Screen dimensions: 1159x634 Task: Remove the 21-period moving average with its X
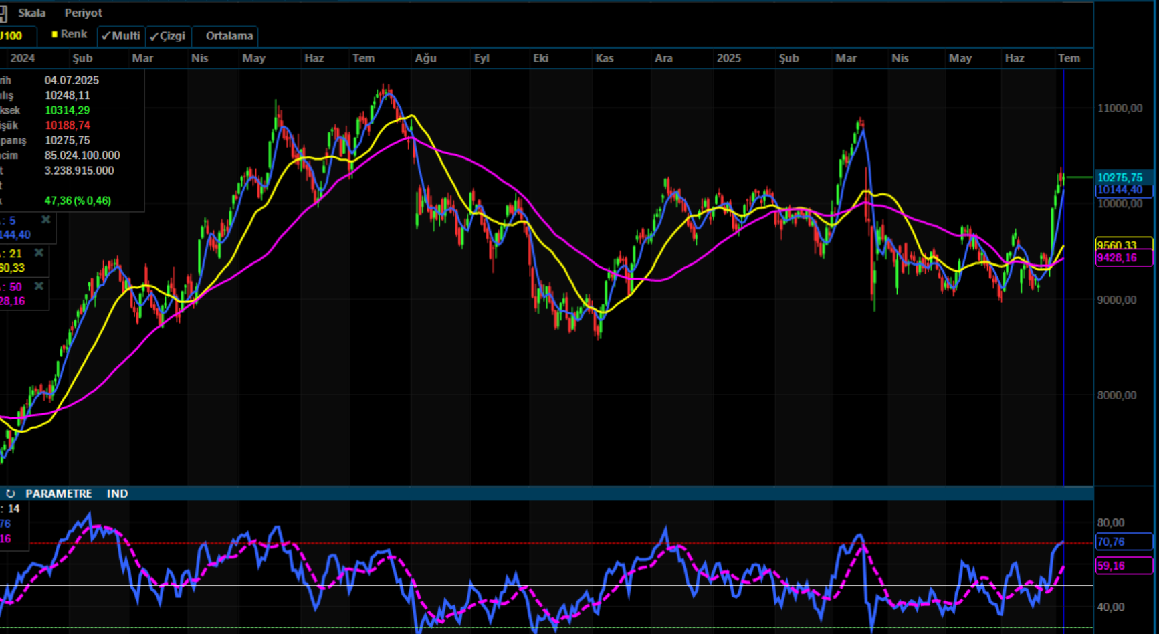(x=39, y=253)
